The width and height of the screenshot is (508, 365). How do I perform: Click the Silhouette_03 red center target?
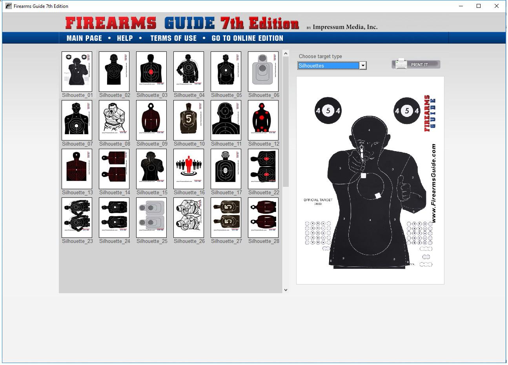tap(151, 72)
